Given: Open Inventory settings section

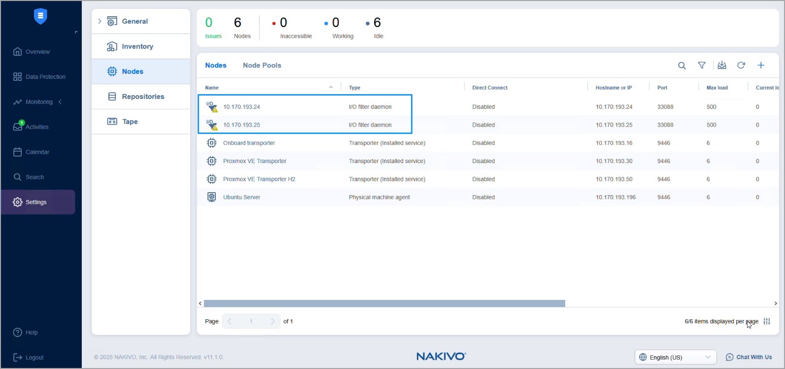Looking at the screenshot, I should pyautogui.click(x=141, y=46).
